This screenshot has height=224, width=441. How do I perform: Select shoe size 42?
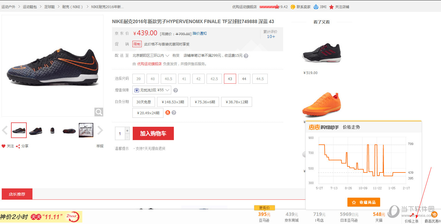coord(198,79)
